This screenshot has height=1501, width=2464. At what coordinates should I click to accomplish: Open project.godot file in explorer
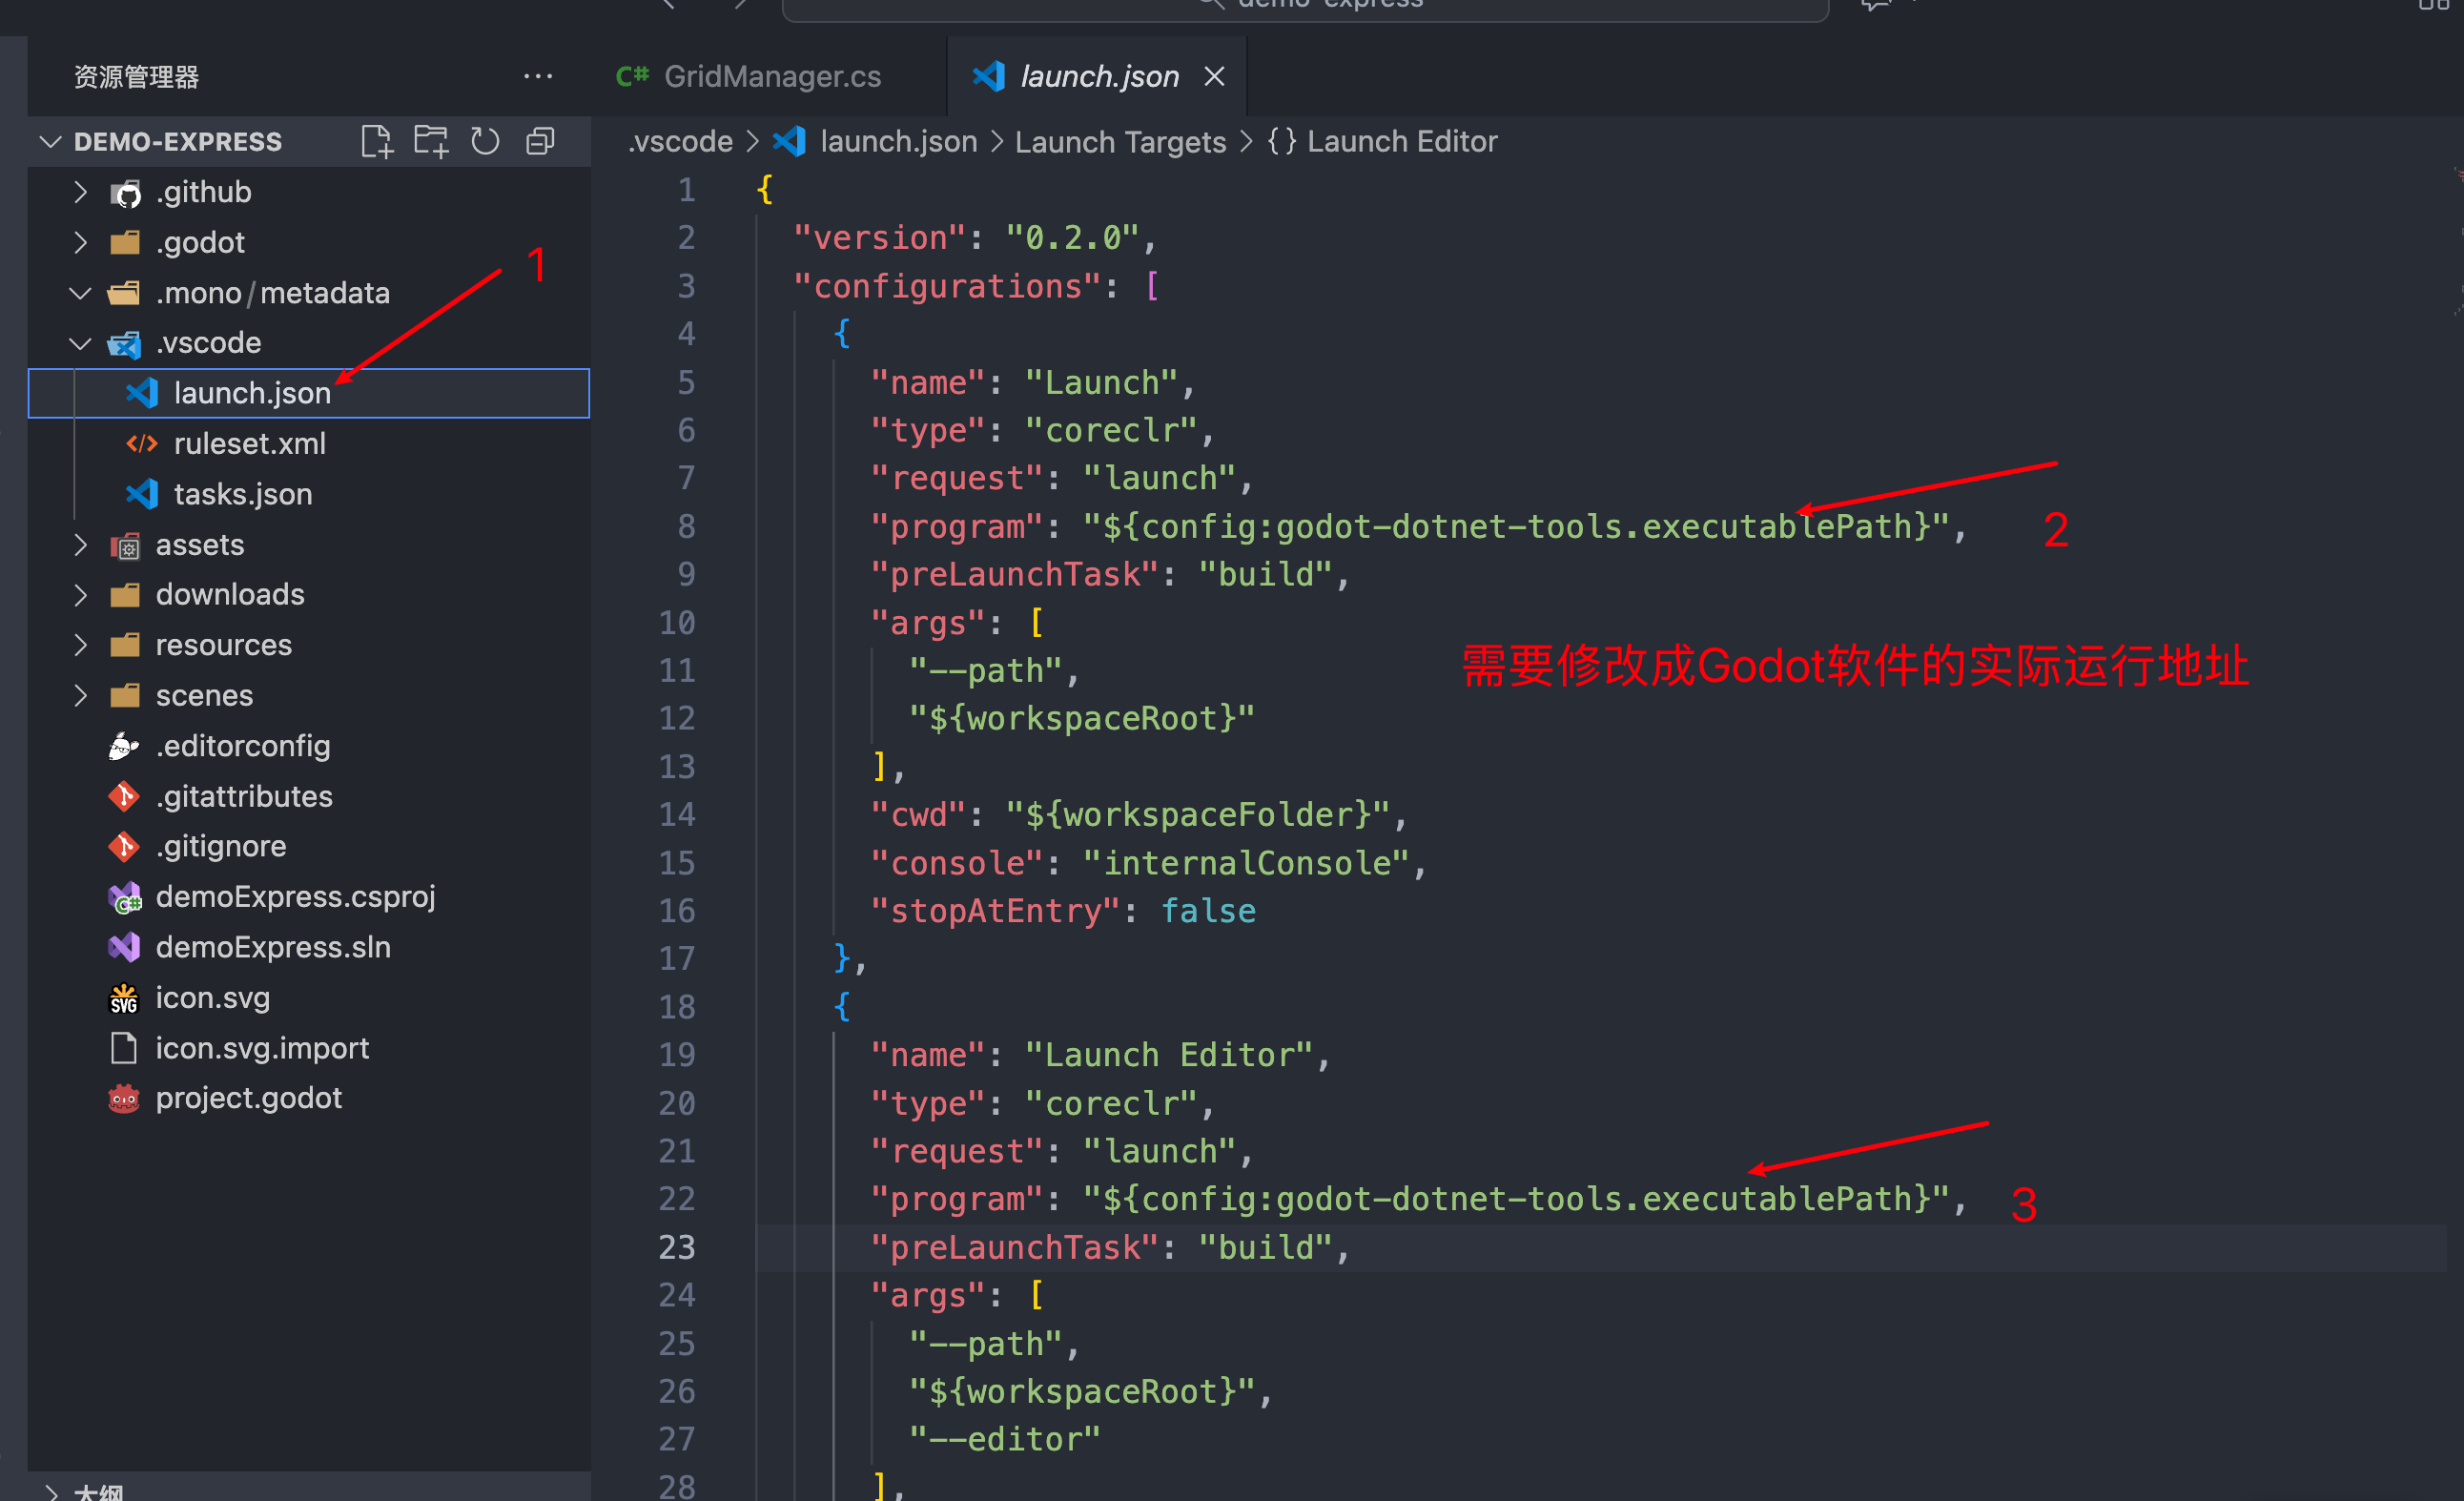(x=248, y=1098)
